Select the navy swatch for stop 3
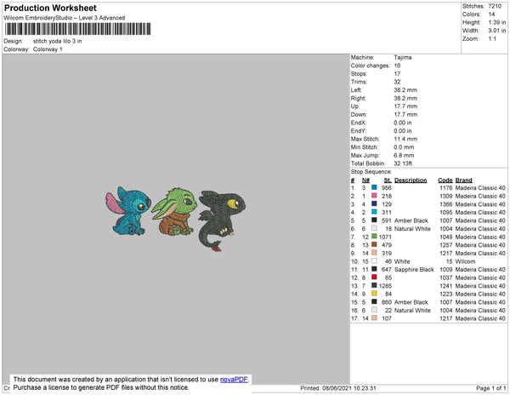This screenshot has width=510, height=395. click(x=374, y=203)
